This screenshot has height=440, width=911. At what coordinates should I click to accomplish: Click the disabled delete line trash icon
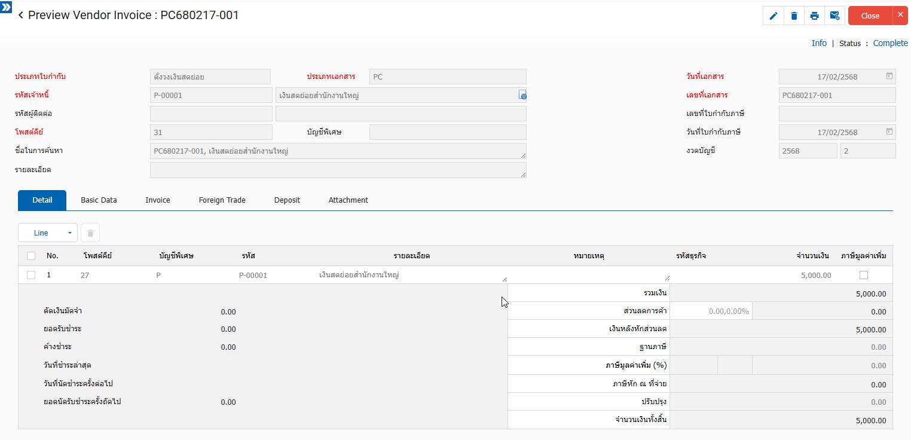coord(90,233)
